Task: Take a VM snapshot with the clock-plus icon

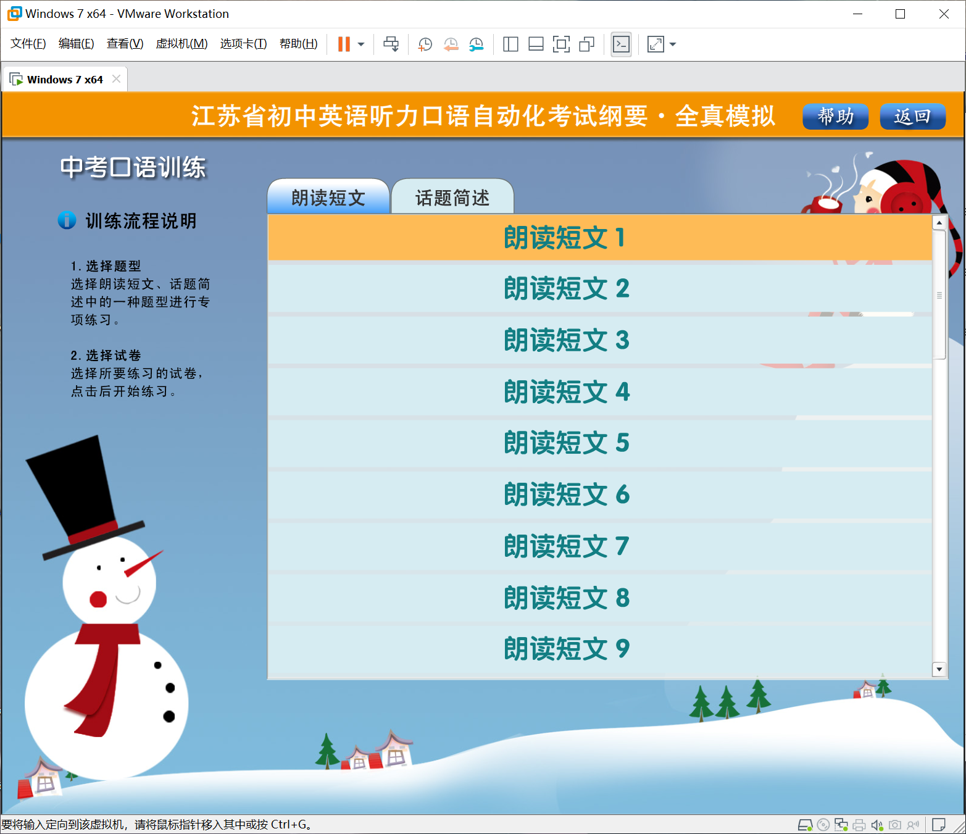Action: click(x=425, y=44)
